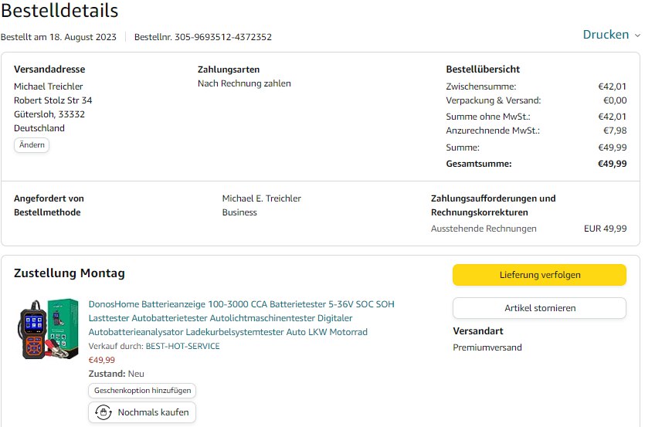The height and width of the screenshot is (427, 645).
Task: Click the Zustand: Neu condition text
Action: pos(116,374)
